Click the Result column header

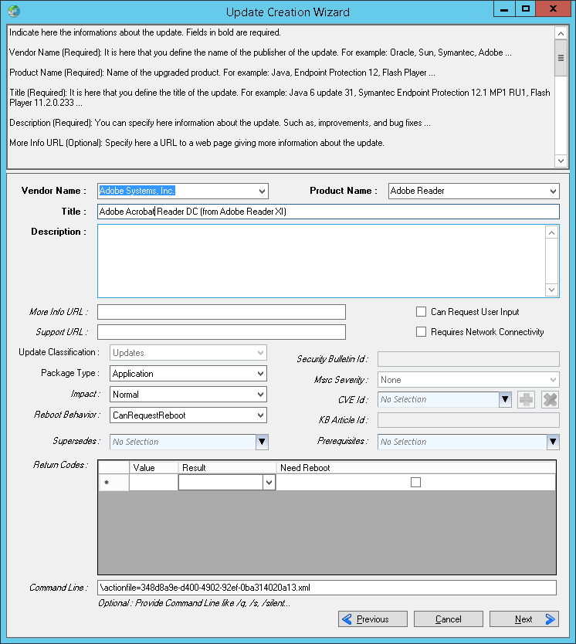tap(227, 467)
